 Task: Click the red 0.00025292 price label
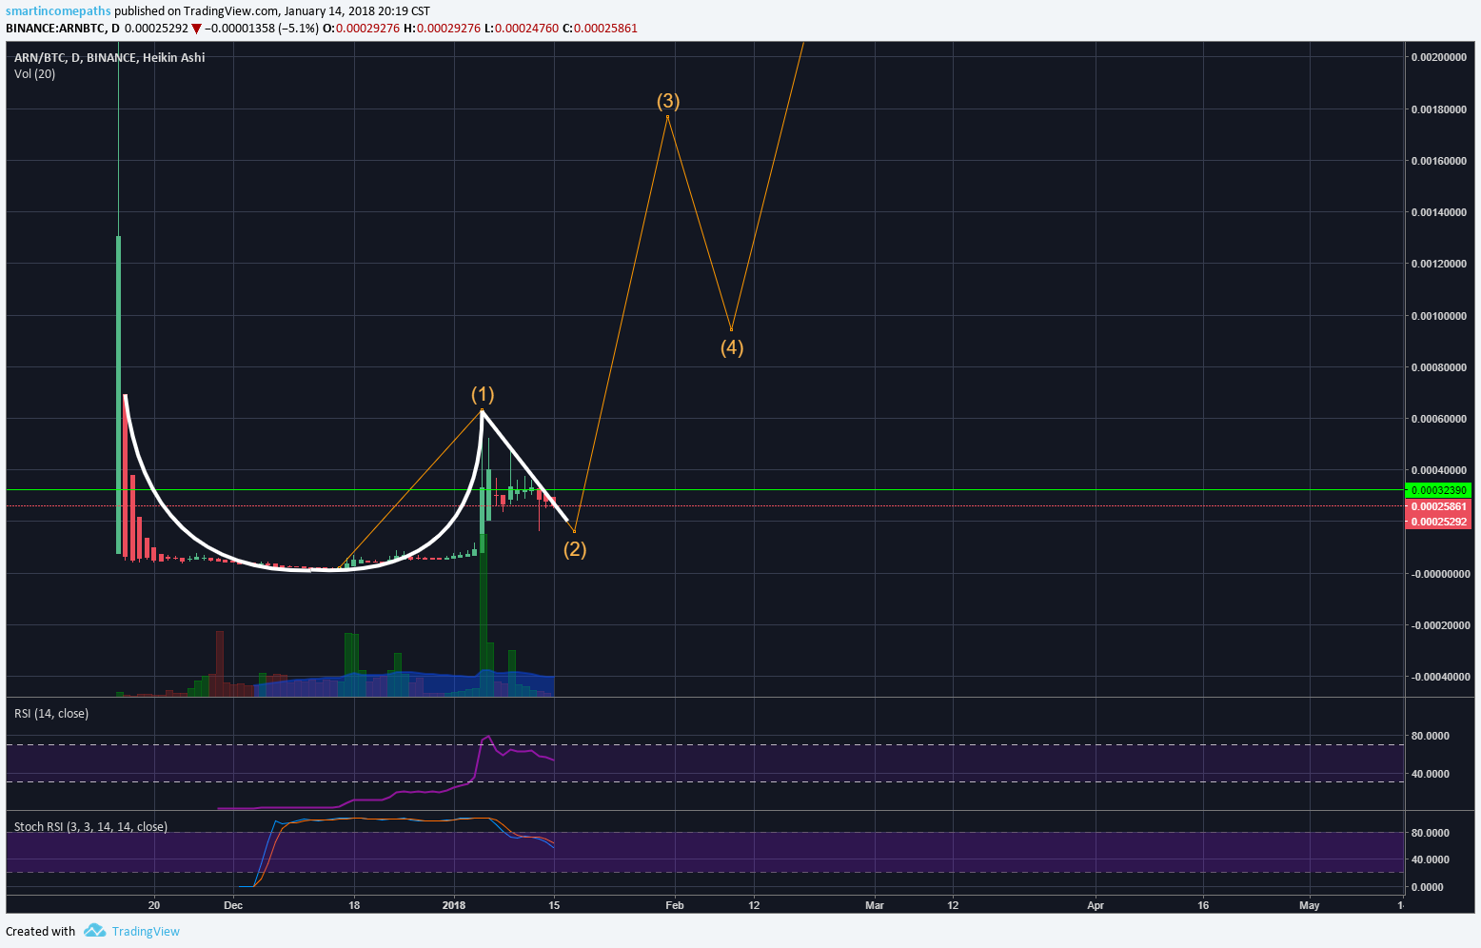[x=1438, y=522]
